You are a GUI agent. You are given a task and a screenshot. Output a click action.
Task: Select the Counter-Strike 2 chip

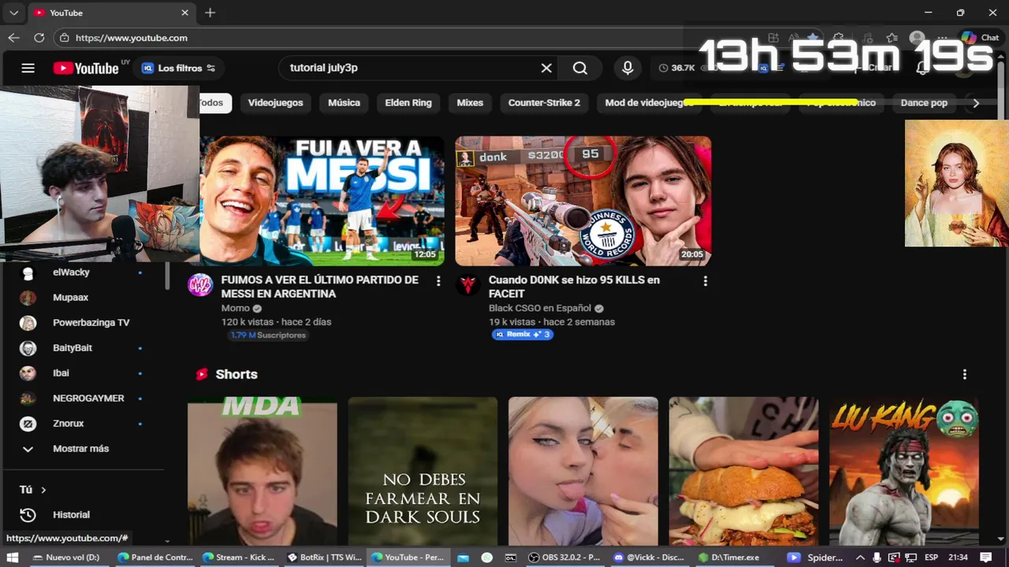544,102
